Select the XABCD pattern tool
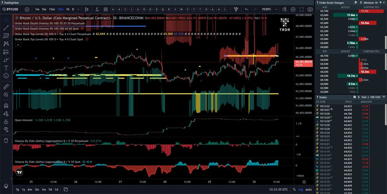387x194 pixels. 6,44
